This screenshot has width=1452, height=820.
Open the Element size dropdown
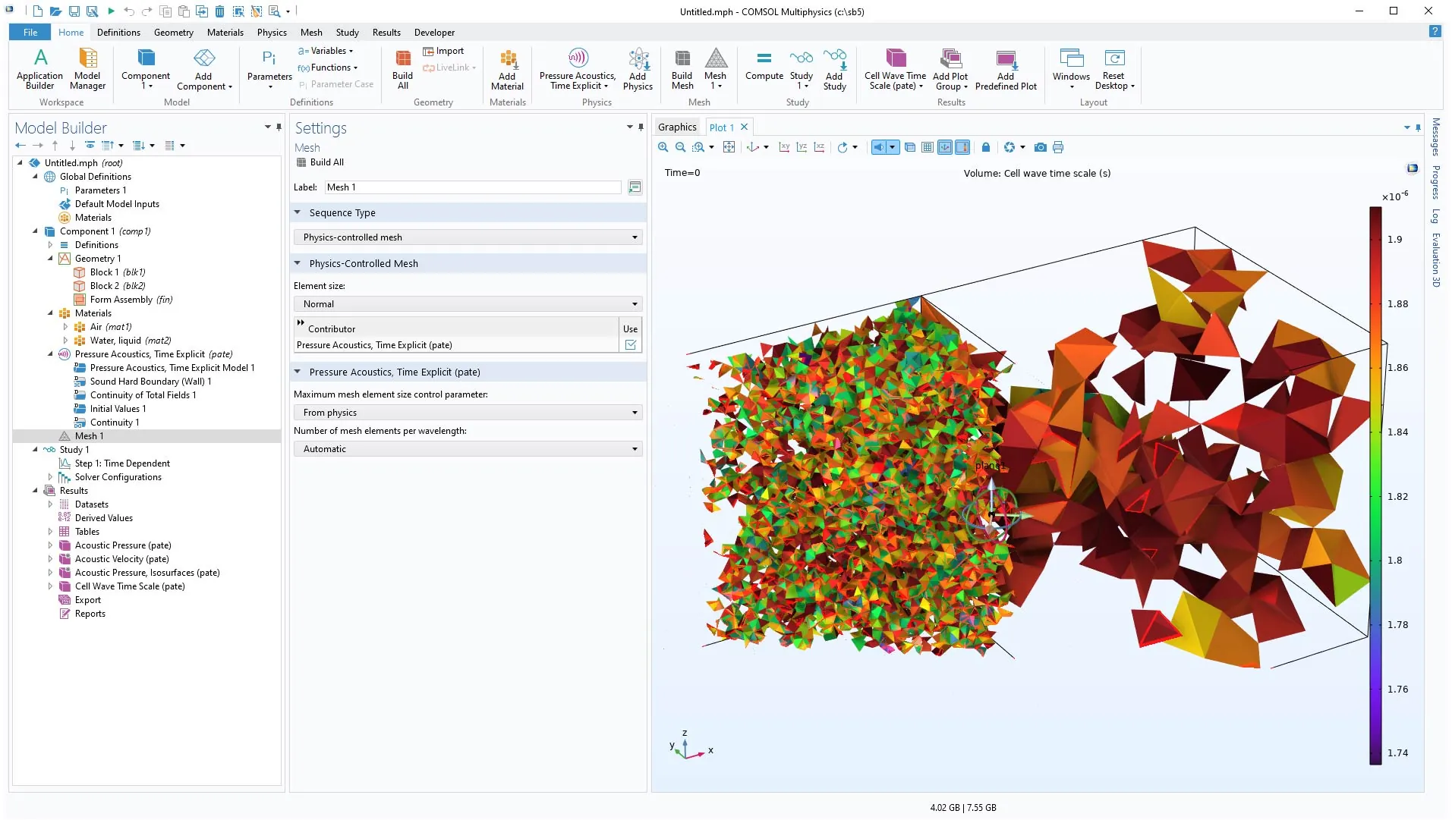pyautogui.click(x=468, y=304)
